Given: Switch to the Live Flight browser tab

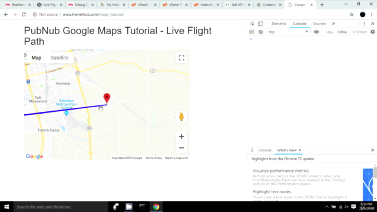Looking at the screenshot, I should (x=49, y=5).
